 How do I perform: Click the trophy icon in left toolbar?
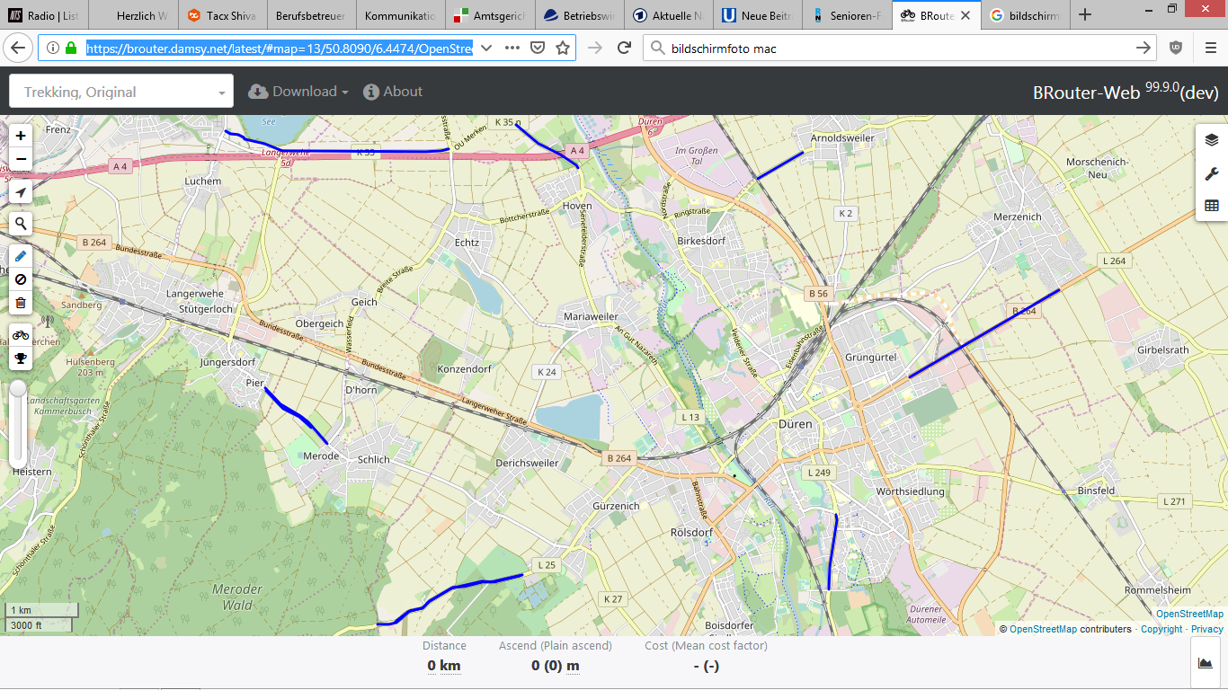21,358
